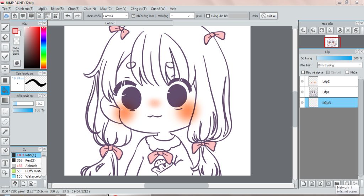
Task: Detach the Xem trước cọ panel
Action: pos(40,73)
